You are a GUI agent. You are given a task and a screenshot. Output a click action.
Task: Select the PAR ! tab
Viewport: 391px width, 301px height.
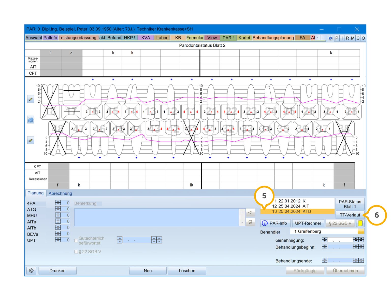click(228, 38)
